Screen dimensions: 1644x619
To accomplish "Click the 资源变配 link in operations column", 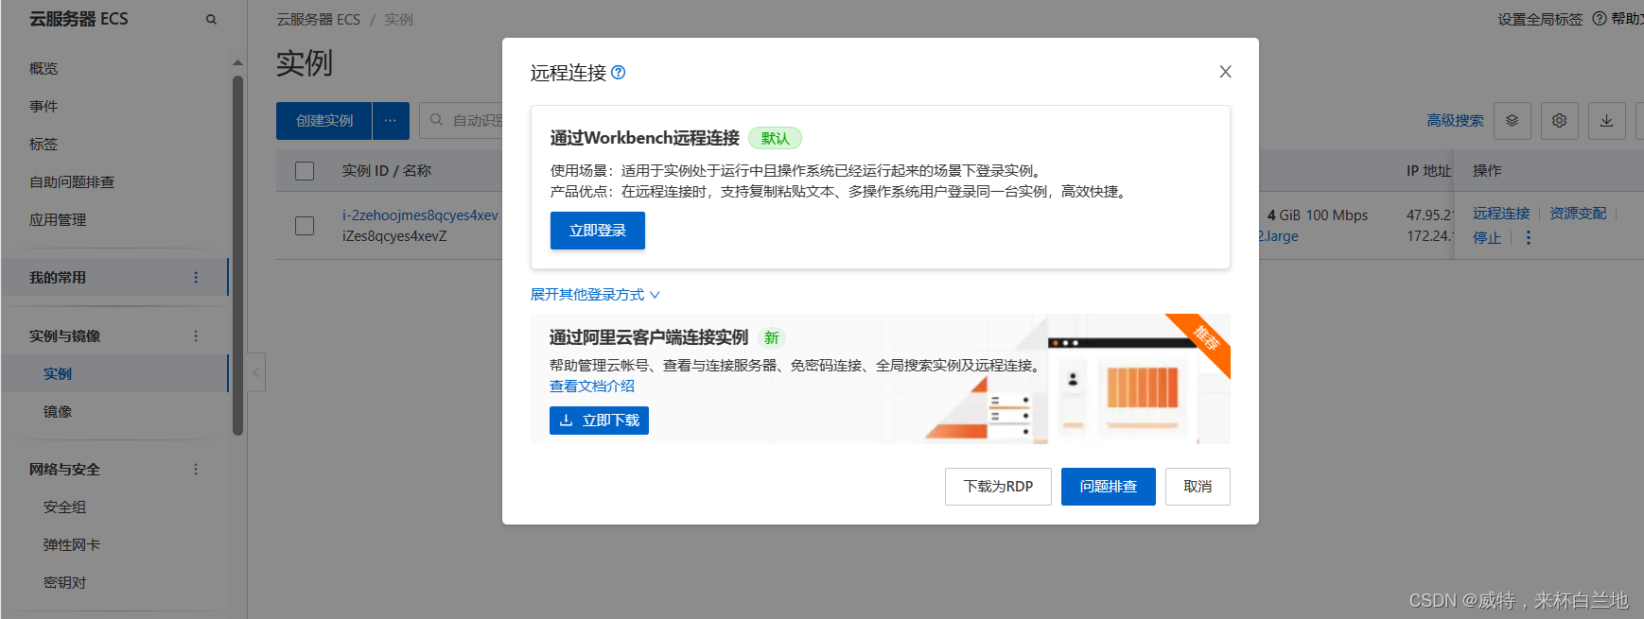I will click(1578, 214).
